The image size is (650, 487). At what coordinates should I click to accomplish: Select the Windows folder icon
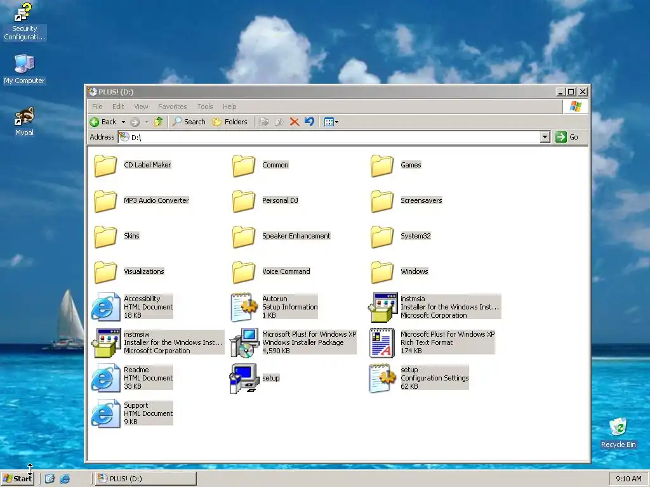(382, 273)
